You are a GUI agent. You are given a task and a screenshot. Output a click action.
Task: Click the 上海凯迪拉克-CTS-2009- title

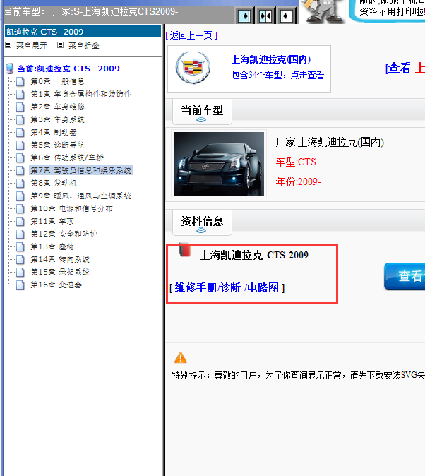pyautogui.click(x=256, y=256)
